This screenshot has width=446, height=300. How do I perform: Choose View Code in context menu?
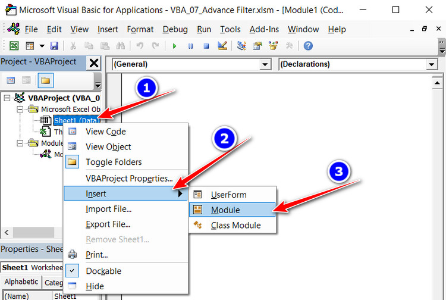click(125, 132)
